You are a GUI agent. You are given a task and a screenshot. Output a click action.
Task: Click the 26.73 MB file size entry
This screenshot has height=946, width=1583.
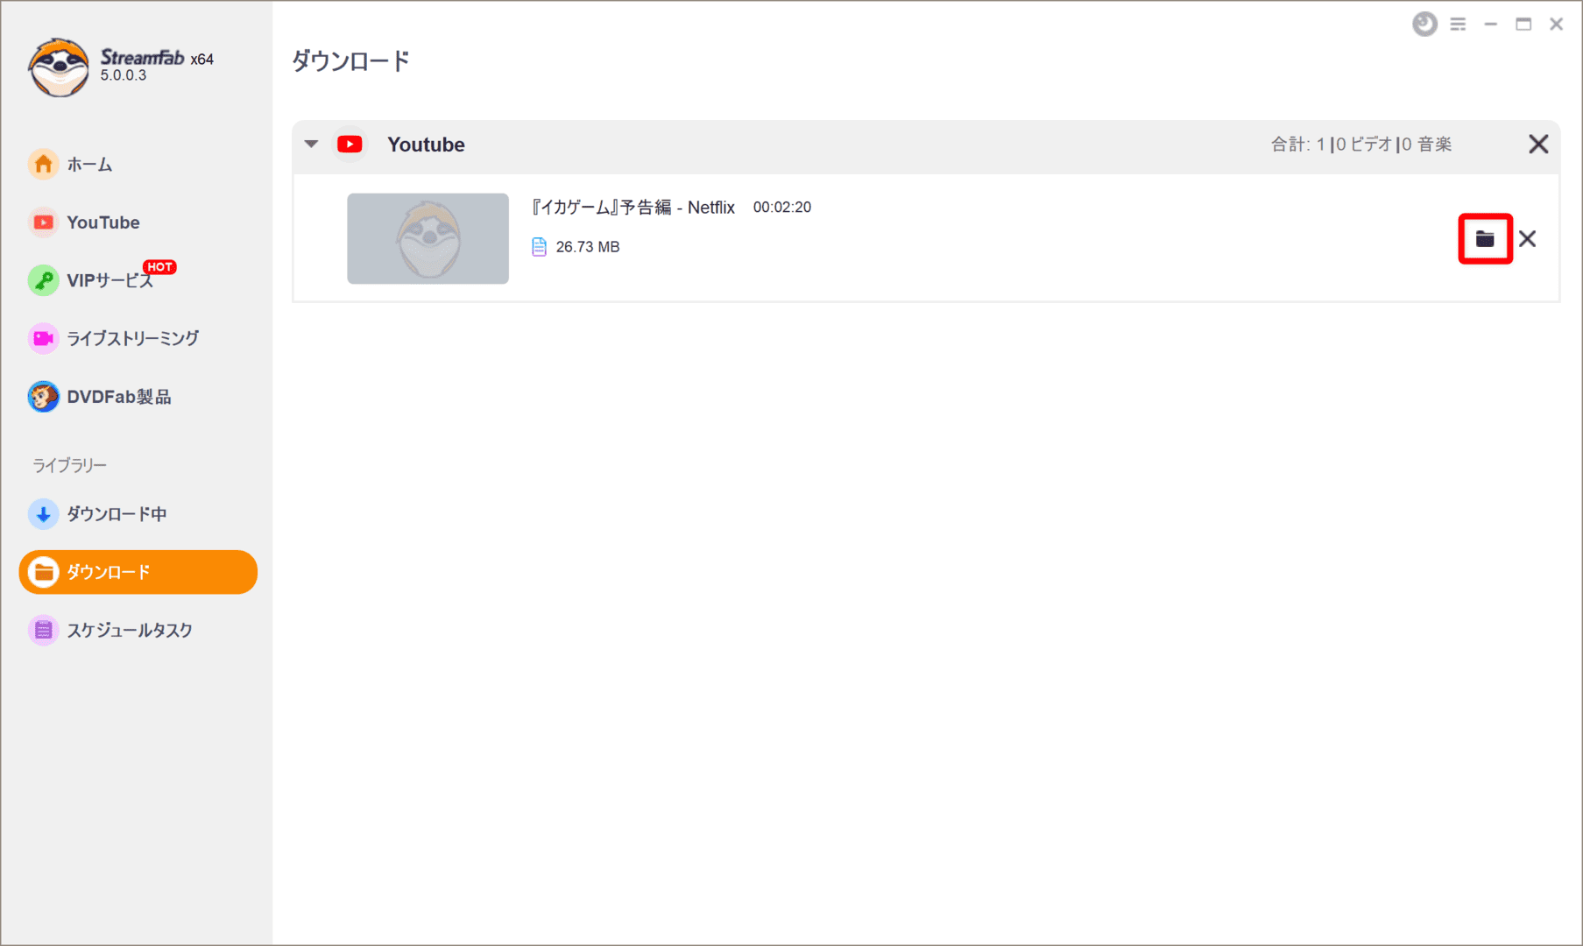click(x=587, y=246)
